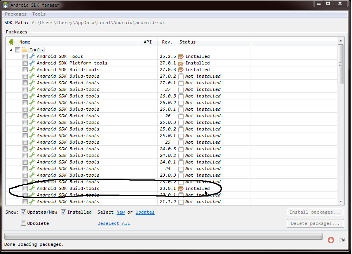Click the scroll up arrow of packages list
The image size is (352, 254).
coord(341,41)
